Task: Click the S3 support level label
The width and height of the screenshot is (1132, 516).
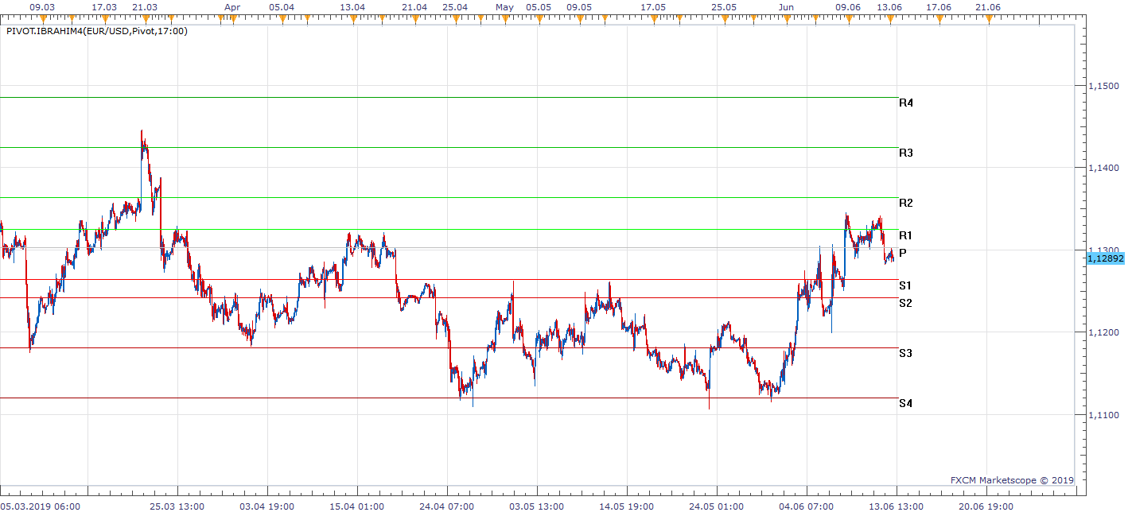Action: pyautogui.click(x=906, y=352)
